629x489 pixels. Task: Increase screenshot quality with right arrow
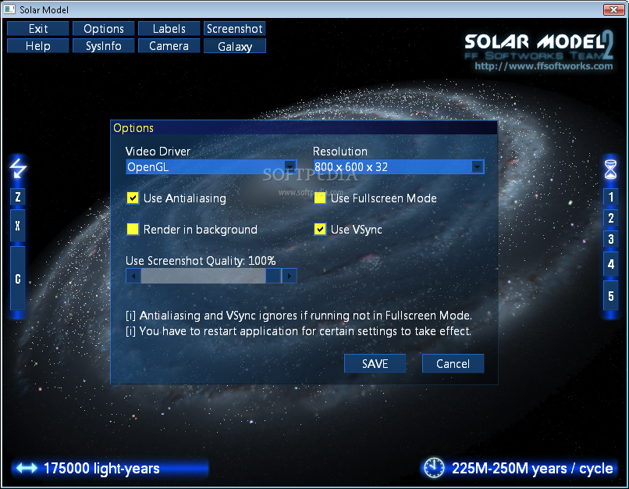(x=290, y=276)
